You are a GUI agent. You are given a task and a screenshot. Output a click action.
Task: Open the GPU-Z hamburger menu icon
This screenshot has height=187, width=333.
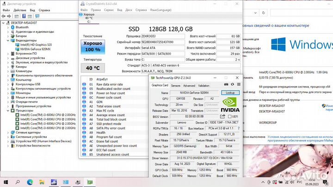click(x=239, y=84)
